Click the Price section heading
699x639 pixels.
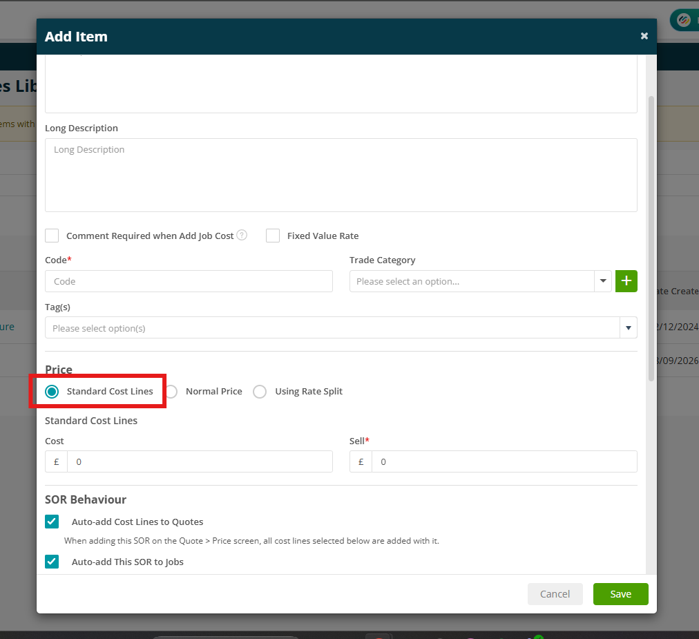point(59,369)
